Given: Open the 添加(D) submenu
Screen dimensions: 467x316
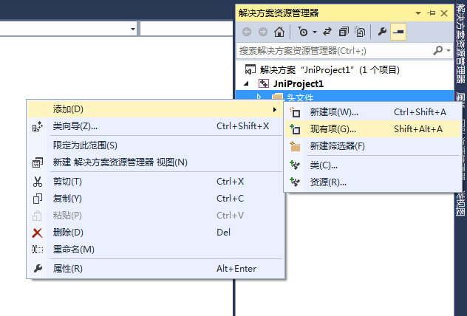Looking at the screenshot, I should pos(155,109).
